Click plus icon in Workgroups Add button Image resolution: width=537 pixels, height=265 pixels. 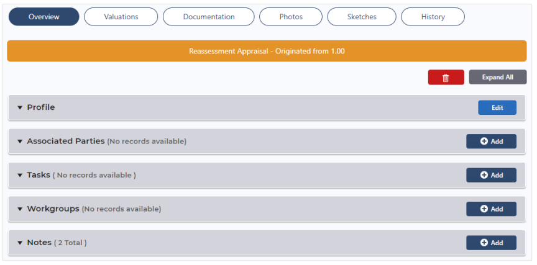[x=484, y=209]
